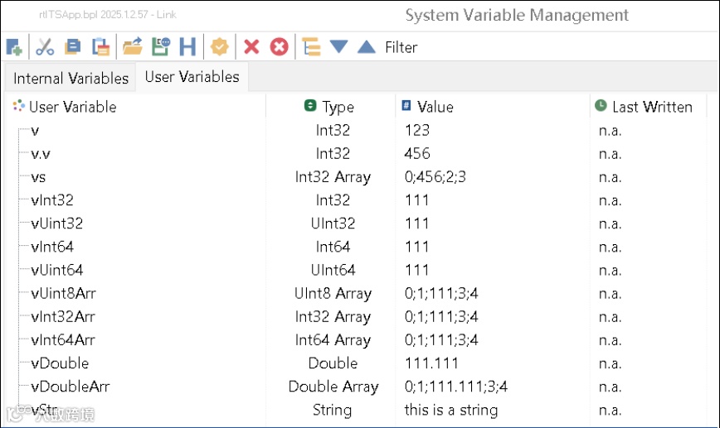Viewport: 720px width, 428px height.
Task: Click the green save-as disk icon
Action: (161, 47)
